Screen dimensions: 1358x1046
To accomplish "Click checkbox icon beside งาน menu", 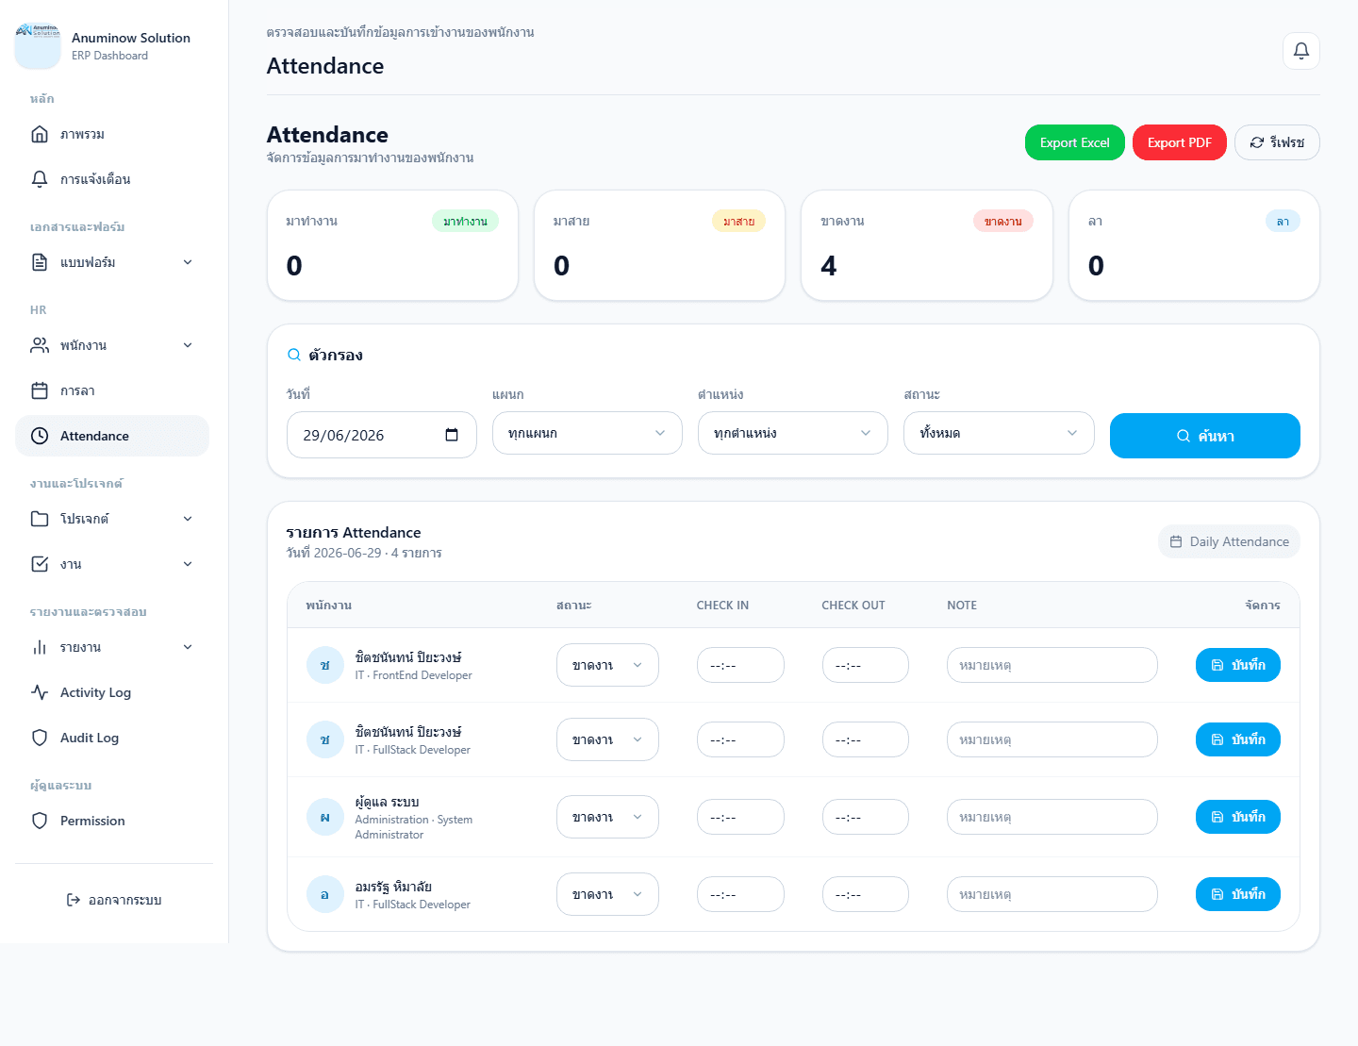I will [x=40, y=564].
